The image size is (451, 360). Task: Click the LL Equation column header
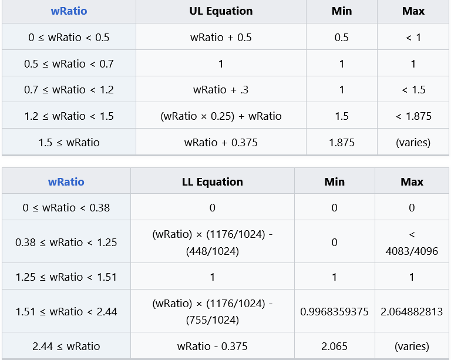212,181
